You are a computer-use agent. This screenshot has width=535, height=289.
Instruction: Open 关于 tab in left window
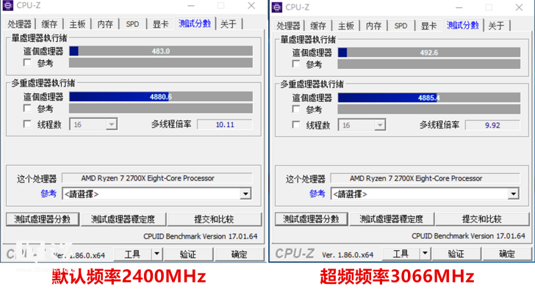(229, 24)
